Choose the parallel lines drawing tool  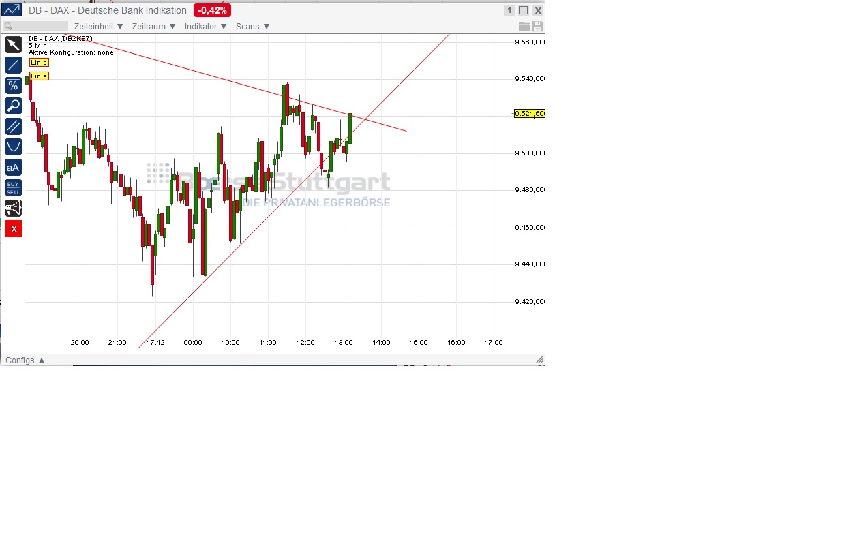(x=13, y=126)
